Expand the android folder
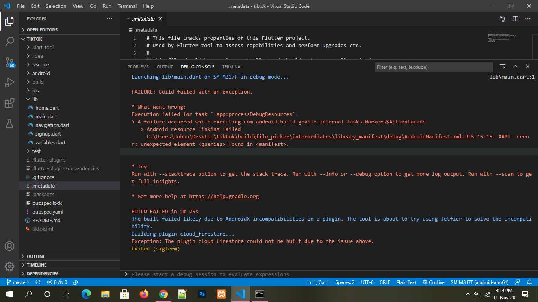 pyautogui.click(x=69, y=73)
